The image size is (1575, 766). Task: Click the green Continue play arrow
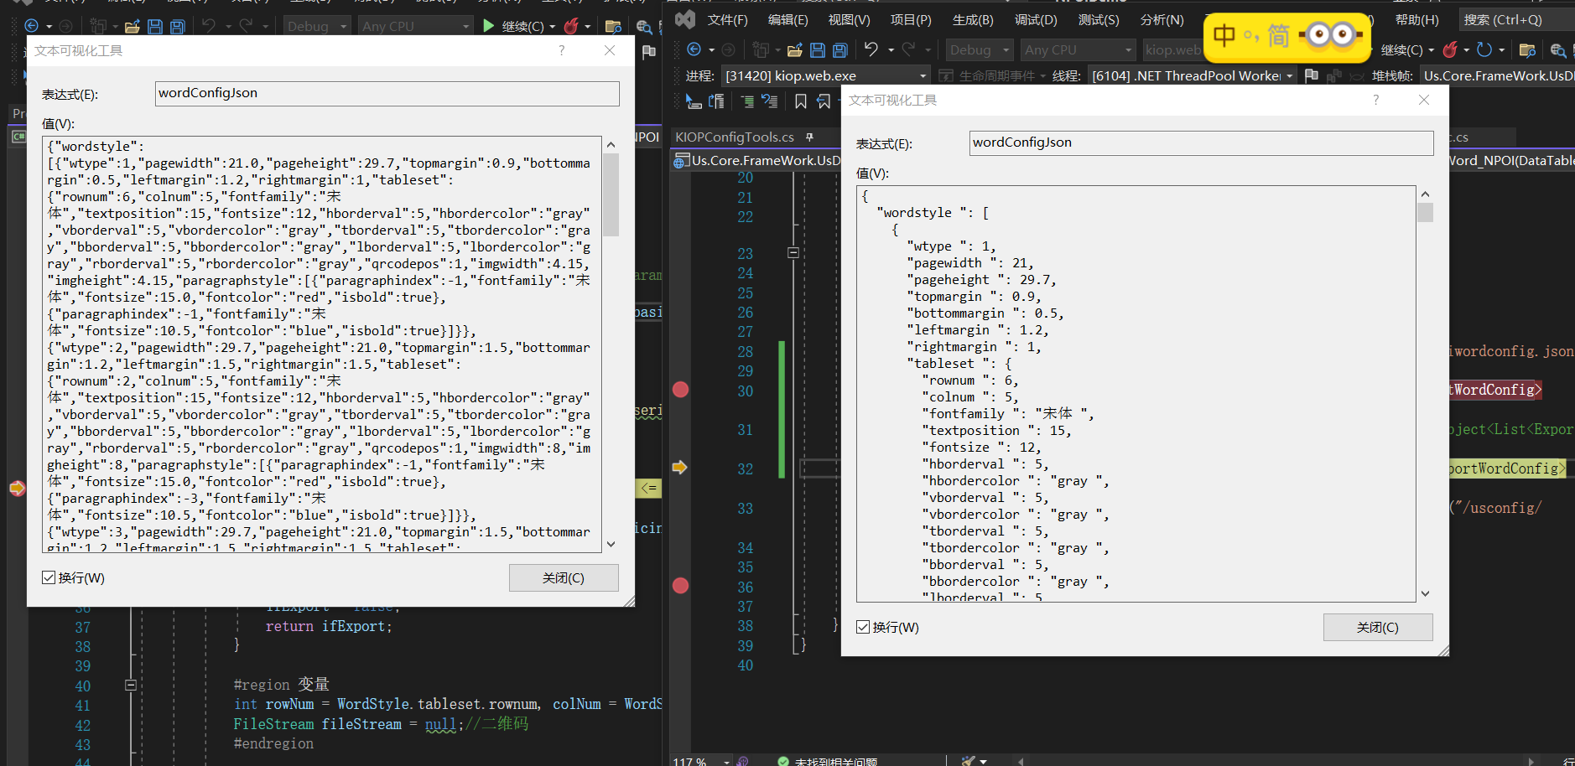click(x=489, y=26)
